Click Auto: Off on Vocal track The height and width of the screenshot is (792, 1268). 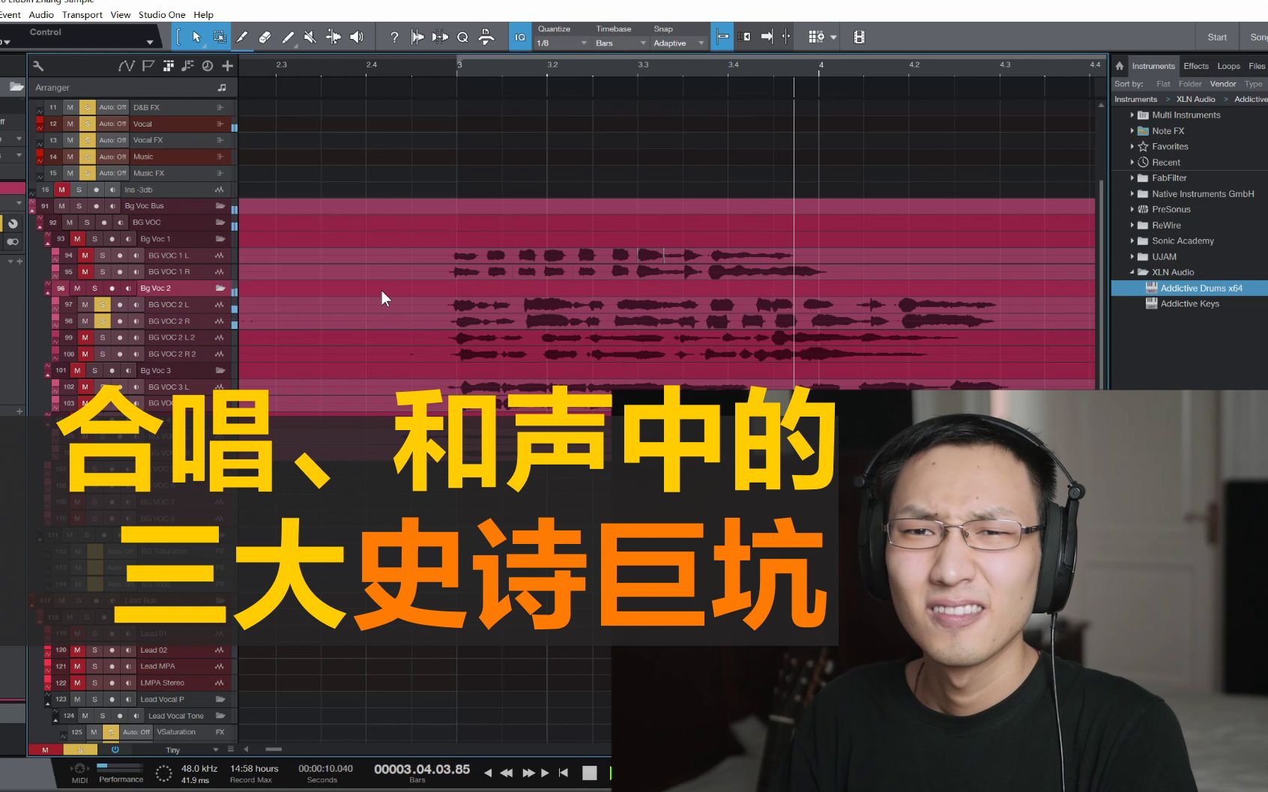point(112,124)
